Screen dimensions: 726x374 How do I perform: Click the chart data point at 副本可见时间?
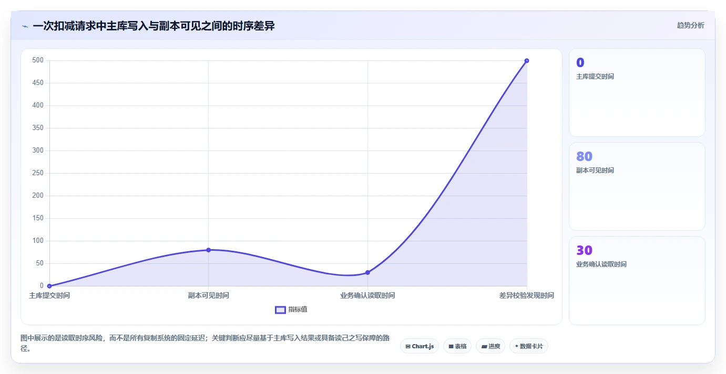pyautogui.click(x=209, y=250)
